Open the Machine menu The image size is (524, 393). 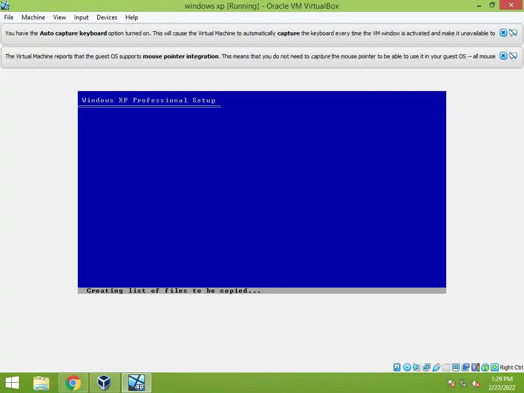(x=33, y=17)
